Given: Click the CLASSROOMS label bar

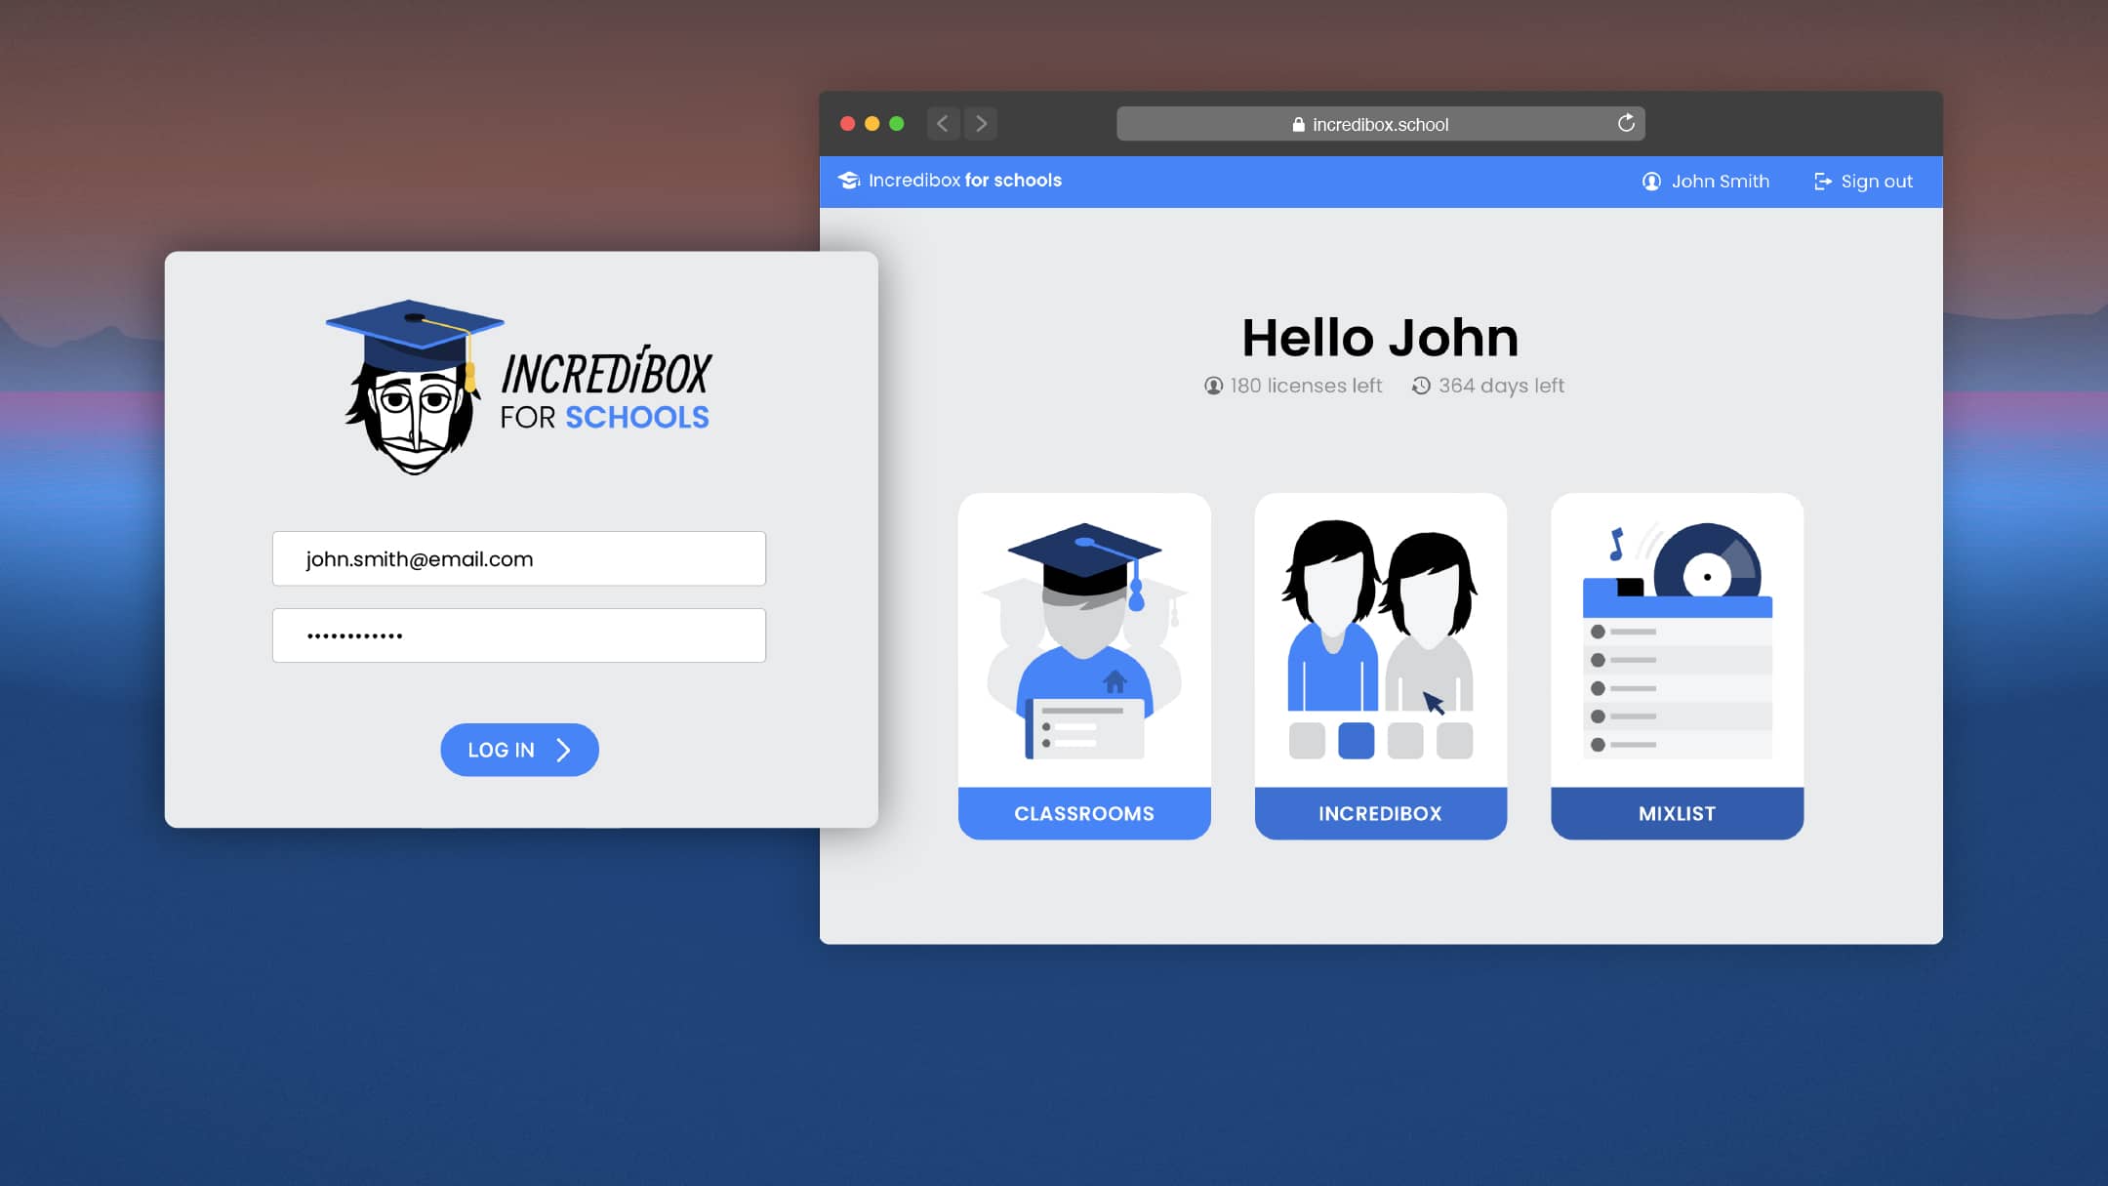Looking at the screenshot, I should coord(1083,812).
